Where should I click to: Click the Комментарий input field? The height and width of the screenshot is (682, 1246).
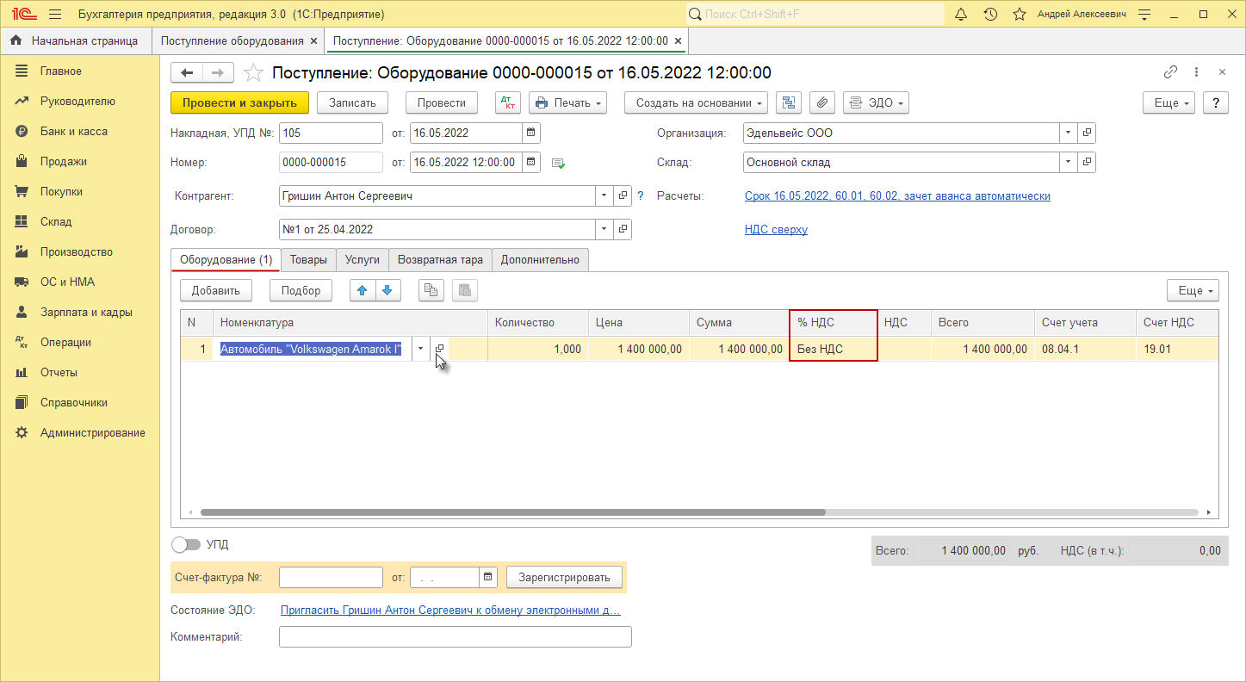(456, 636)
